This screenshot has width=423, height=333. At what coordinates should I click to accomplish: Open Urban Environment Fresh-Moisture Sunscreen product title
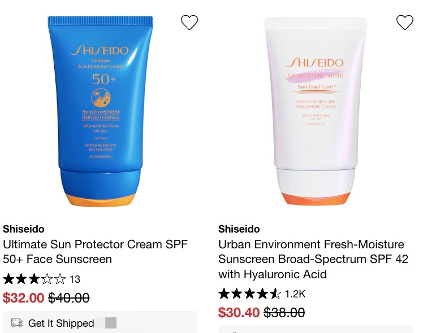click(x=313, y=259)
